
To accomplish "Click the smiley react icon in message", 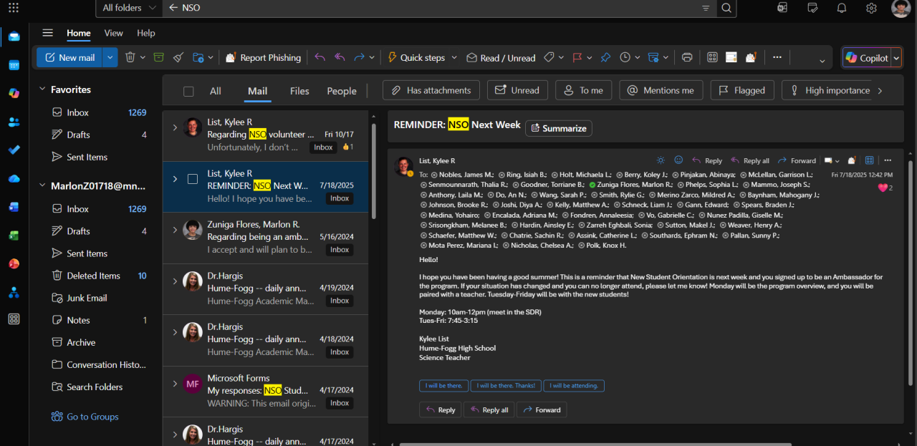I will [x=678, y=160].
